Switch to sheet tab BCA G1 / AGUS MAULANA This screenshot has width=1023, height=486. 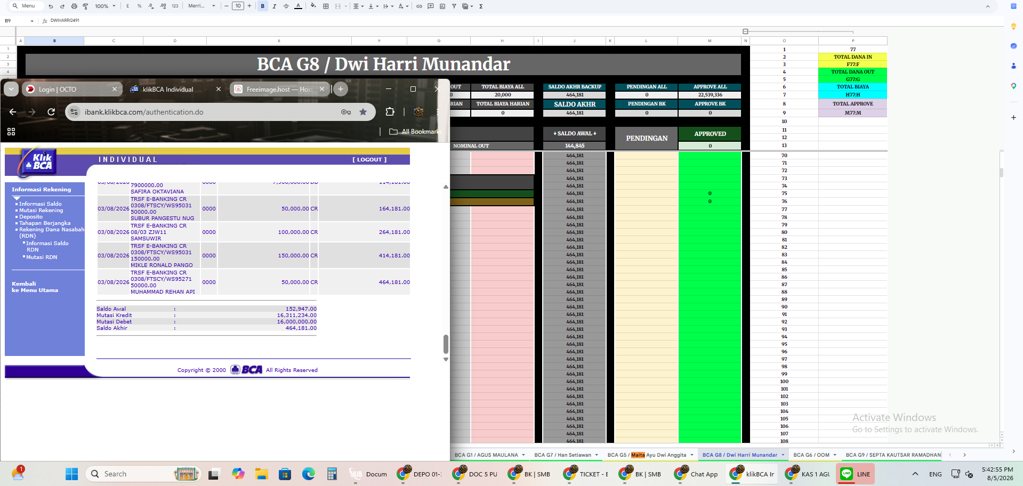[x=486, y=455]
